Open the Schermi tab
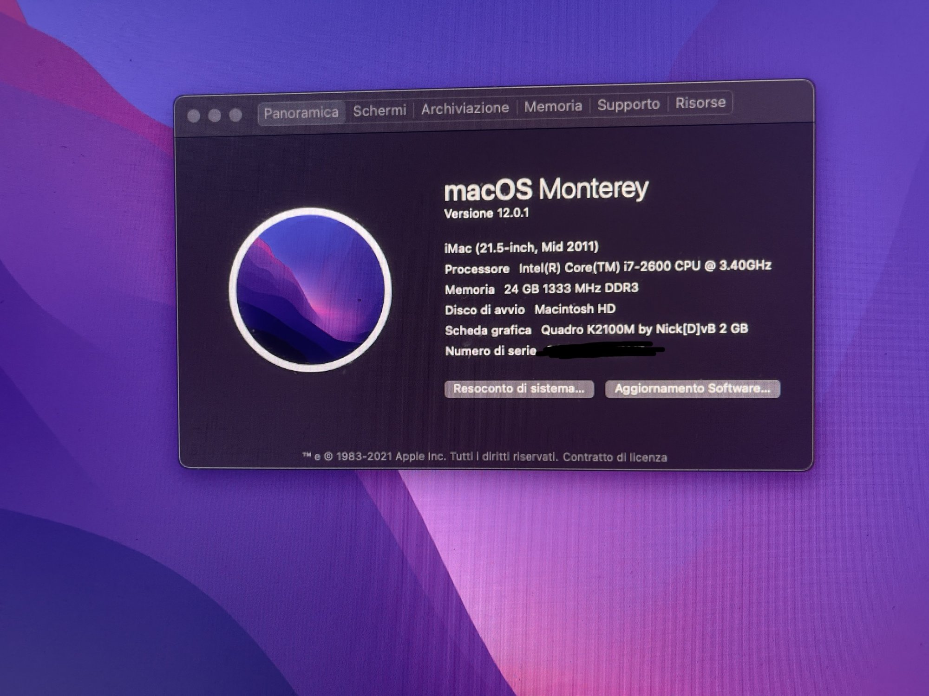 pos(379,110)
